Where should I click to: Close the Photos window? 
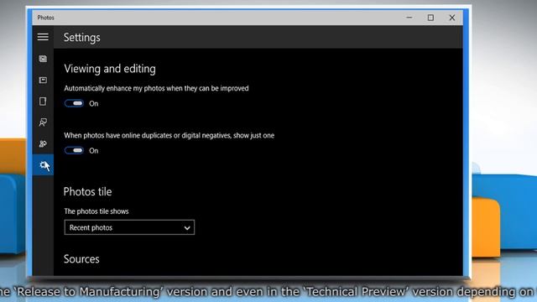point(452,18)
